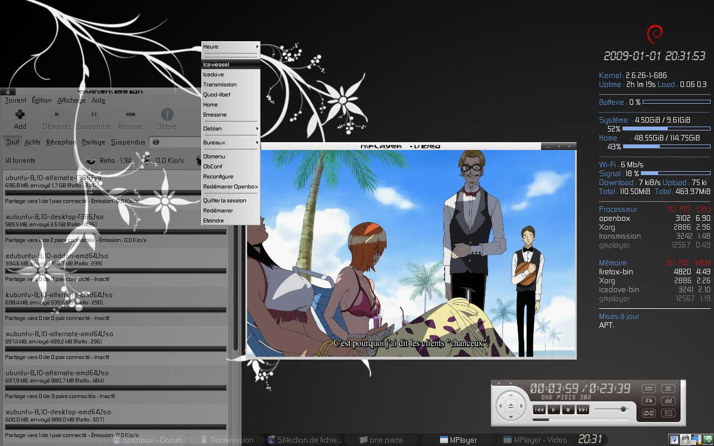
Task: Expand the Bureaux submenu
Action: point(231,142)
